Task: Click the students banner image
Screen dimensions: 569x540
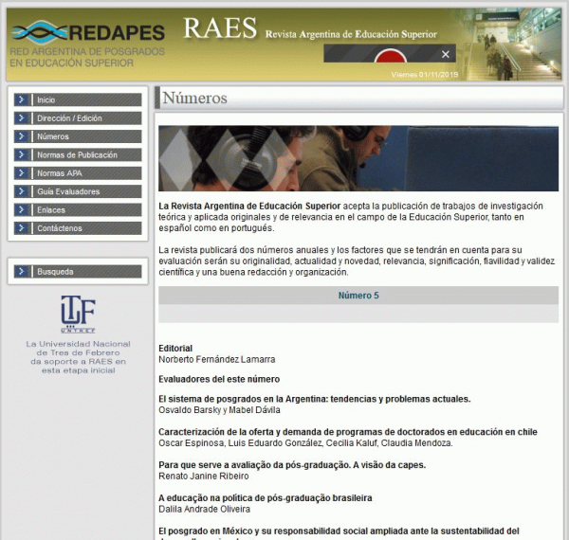Action: 358,158
